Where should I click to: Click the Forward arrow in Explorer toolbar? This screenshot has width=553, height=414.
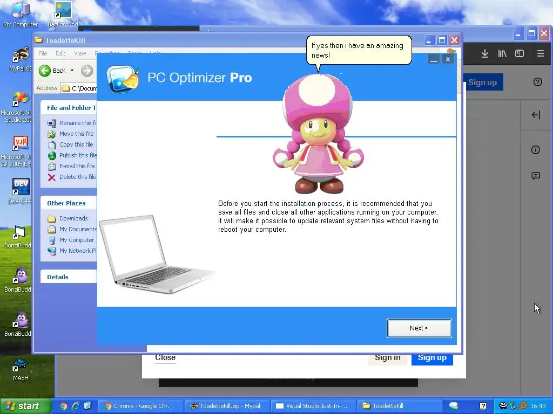(x=87, y=71)
